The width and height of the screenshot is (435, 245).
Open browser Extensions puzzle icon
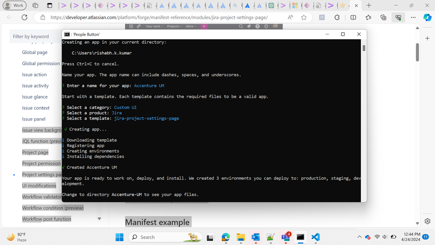(x=337, y=17)
